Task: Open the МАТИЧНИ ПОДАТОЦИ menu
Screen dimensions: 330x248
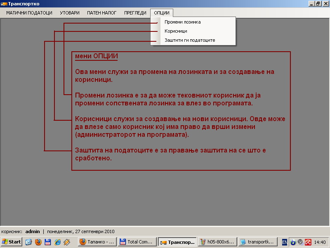Action: click(x=29, y=13)
